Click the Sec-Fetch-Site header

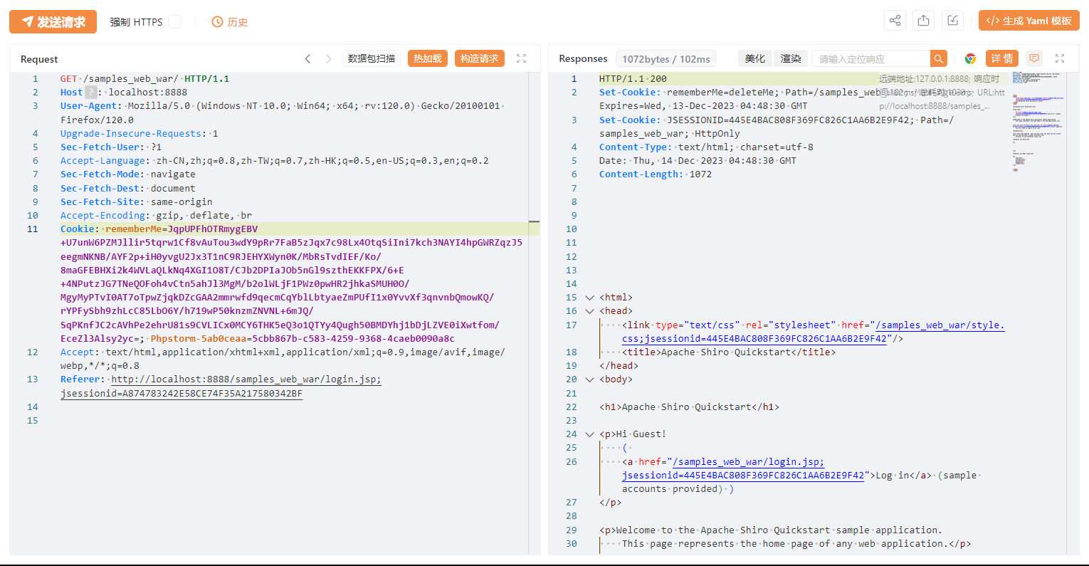(100, 202)
